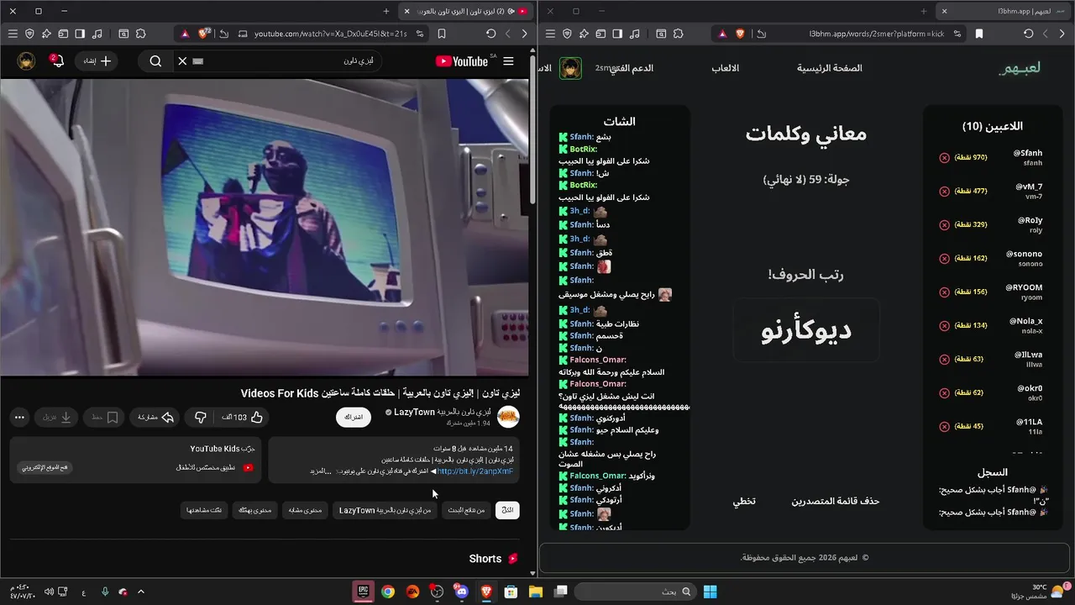Remove player @vM_7 with red X

(x=944, y=192)
